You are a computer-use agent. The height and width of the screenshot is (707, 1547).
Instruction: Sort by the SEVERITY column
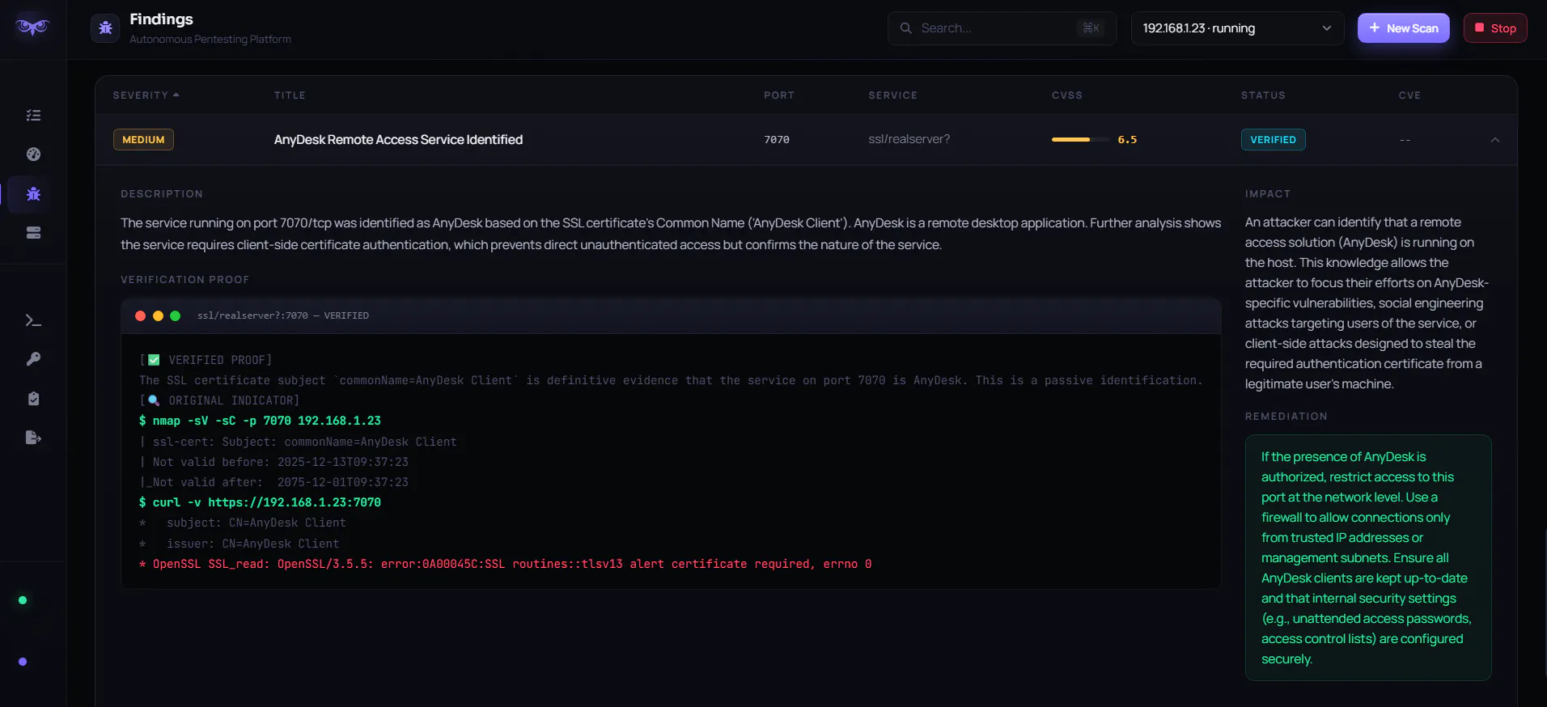[146, 95]
